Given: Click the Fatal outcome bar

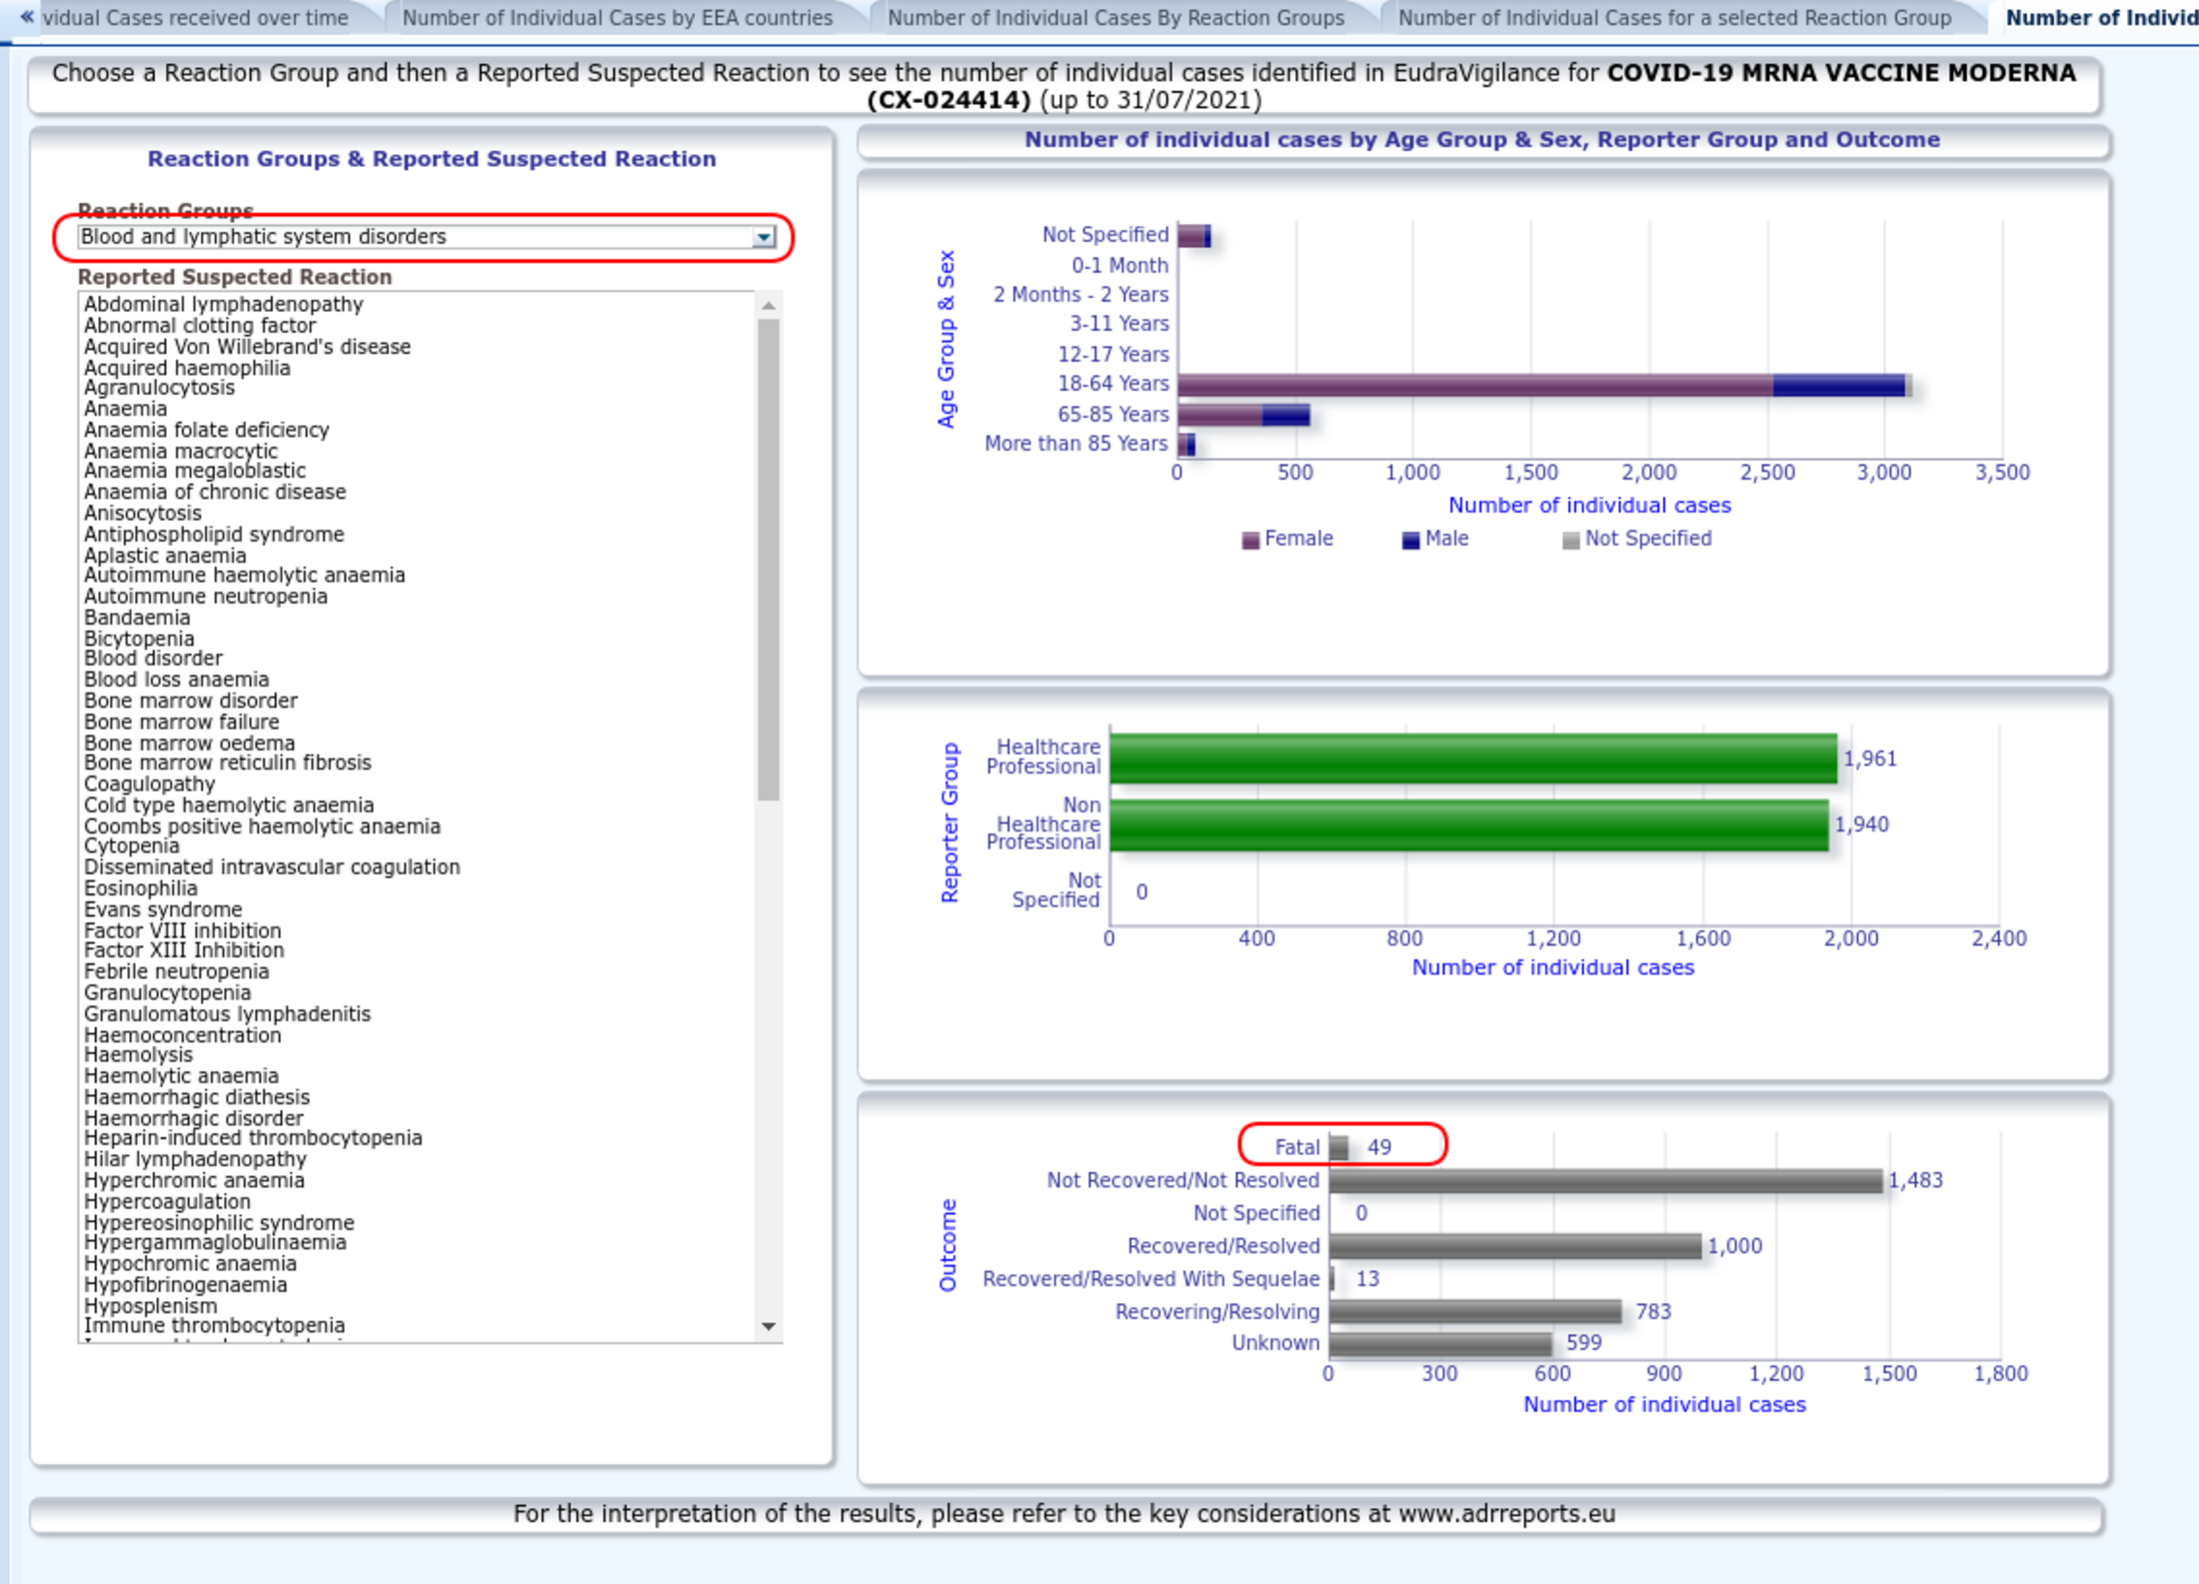Looking at the screenshot, I should point(1338,1147).
